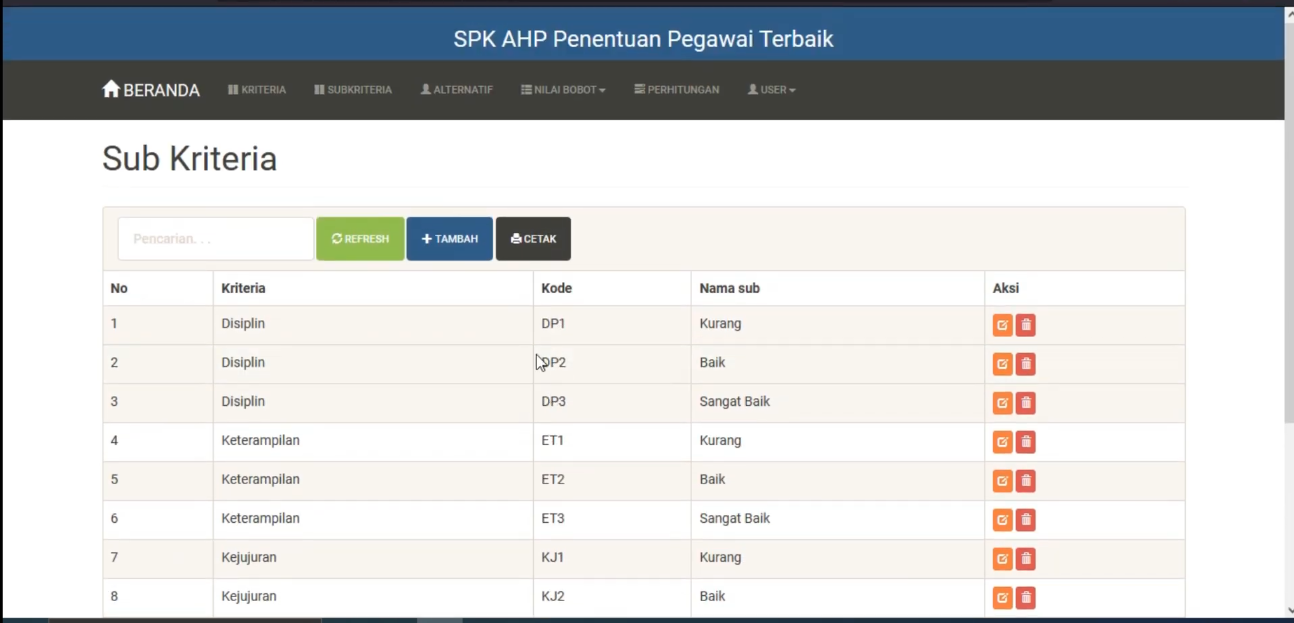Delete the row with code ET3
Image resolution: width=1294 pixels, height=623 pixels.
click(1026, 520)
